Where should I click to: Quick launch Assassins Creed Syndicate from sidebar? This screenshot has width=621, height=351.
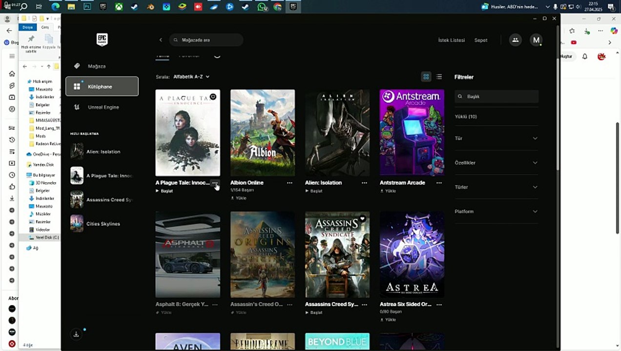[102, 200]
